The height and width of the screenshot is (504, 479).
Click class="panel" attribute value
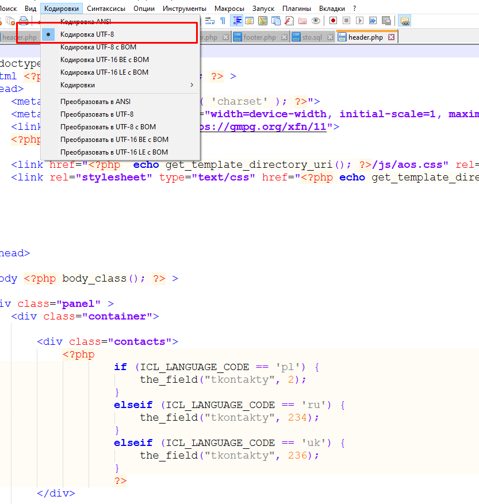point(78,304)
